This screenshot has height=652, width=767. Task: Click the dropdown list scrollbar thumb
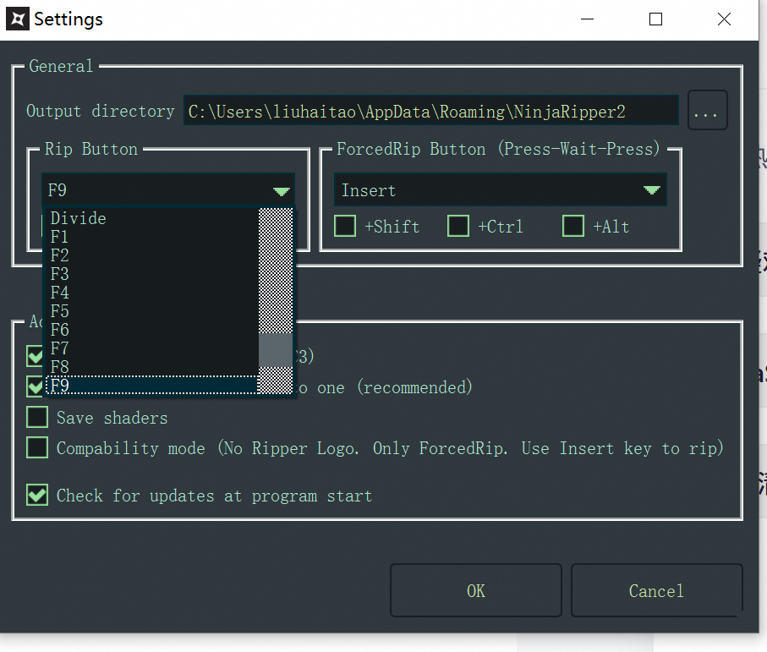[x=276, y=350]
